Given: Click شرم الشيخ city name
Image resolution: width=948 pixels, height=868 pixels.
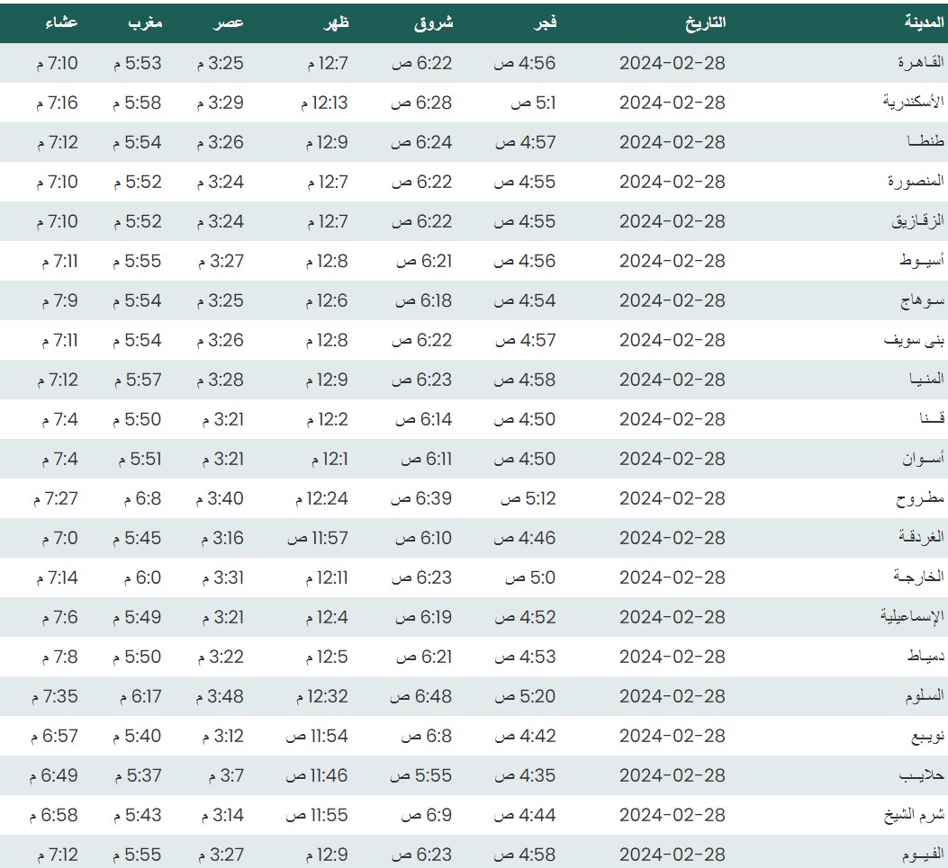Looking at the screenshot, I should (x=913, y=815).
